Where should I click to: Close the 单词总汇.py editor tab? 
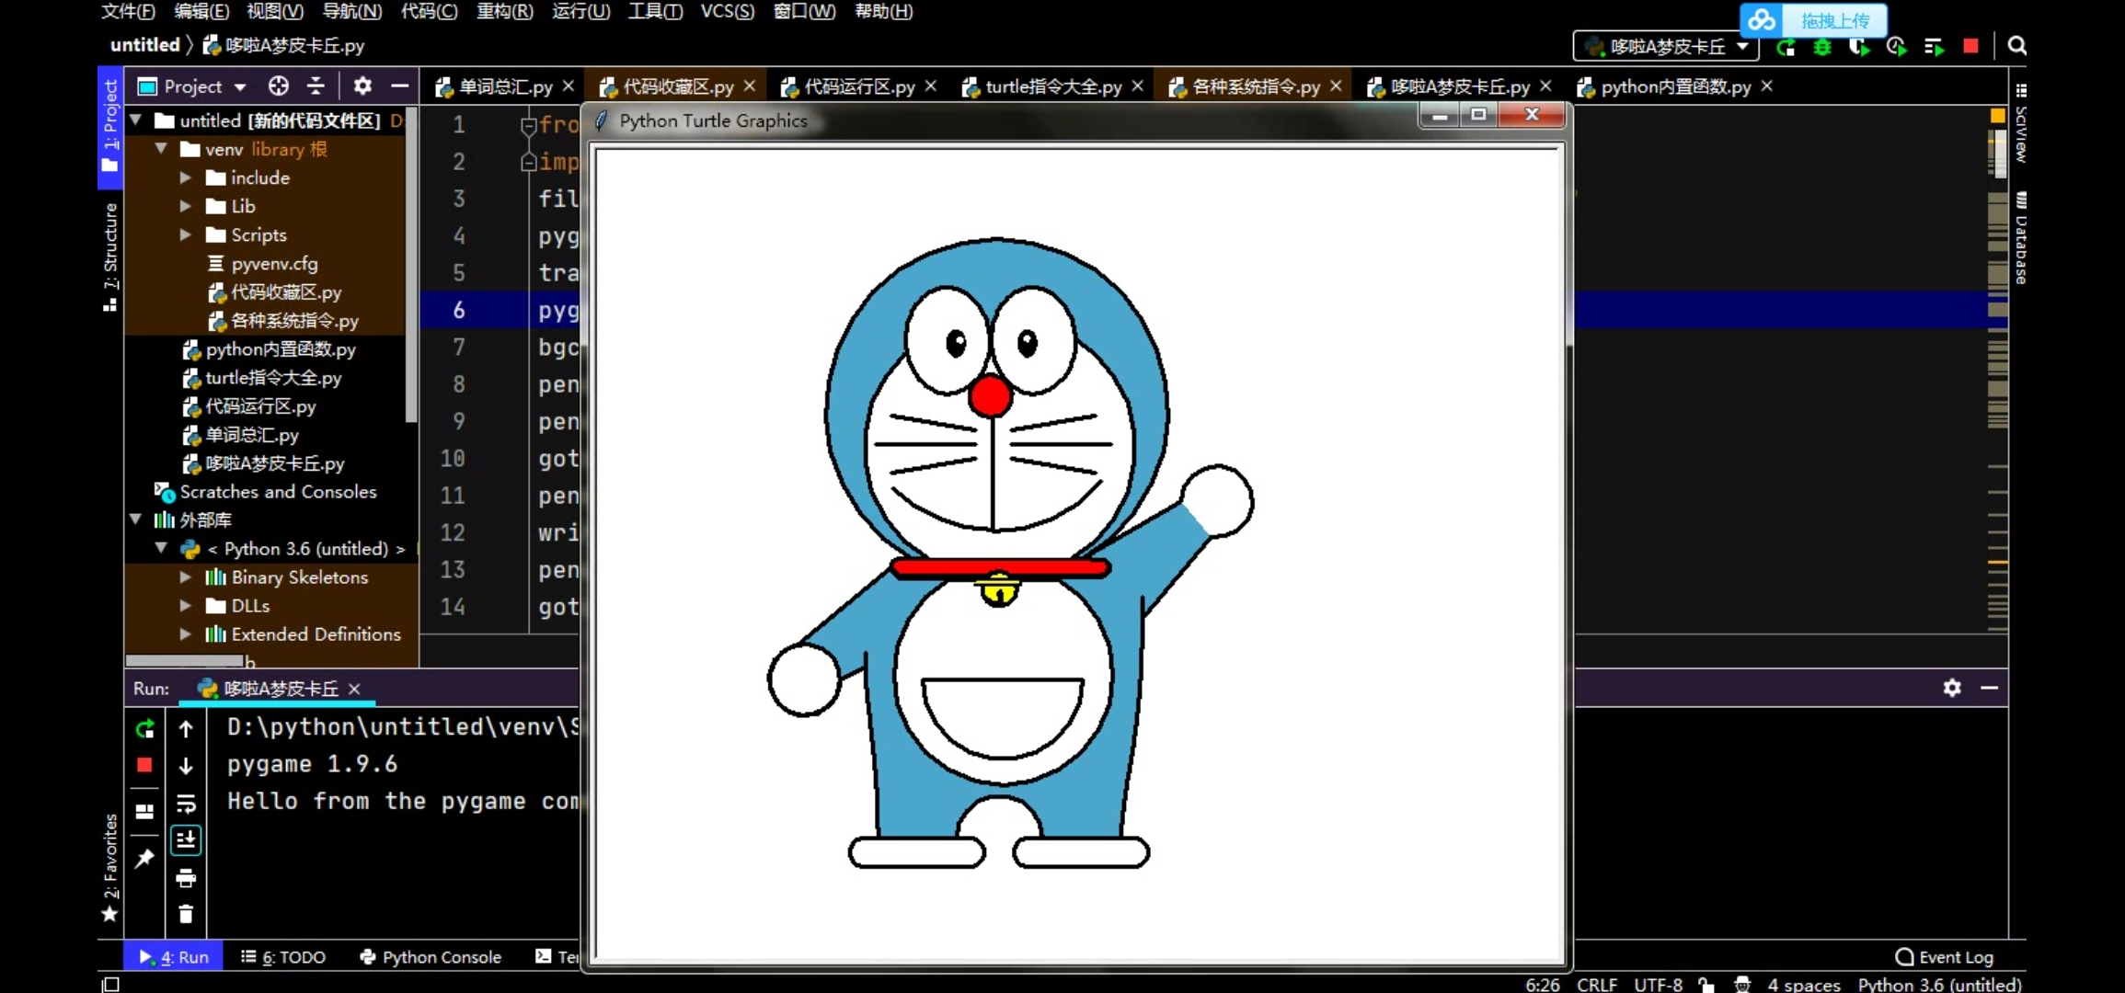coord(569,86)
